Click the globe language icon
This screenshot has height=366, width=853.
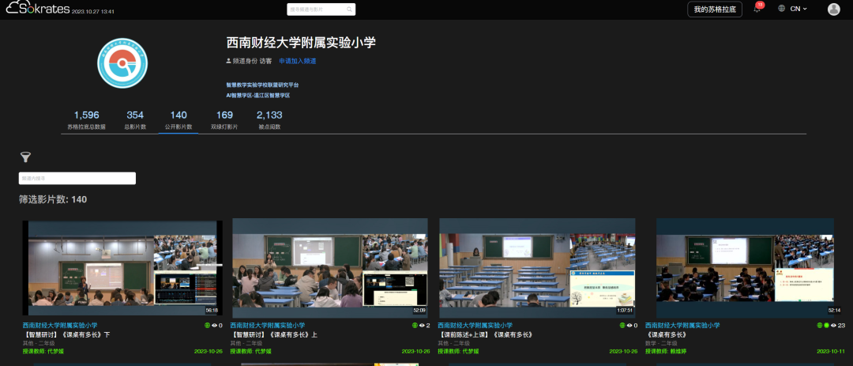782,9
